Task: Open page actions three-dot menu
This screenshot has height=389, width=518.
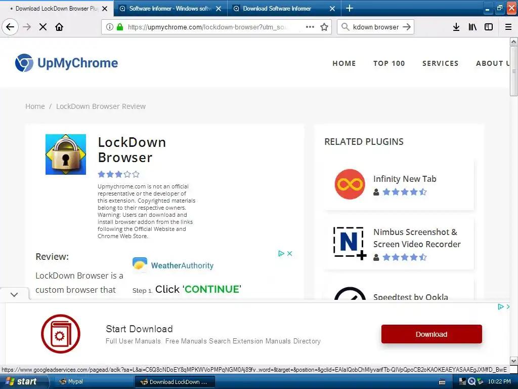Action: click(310, 27)
